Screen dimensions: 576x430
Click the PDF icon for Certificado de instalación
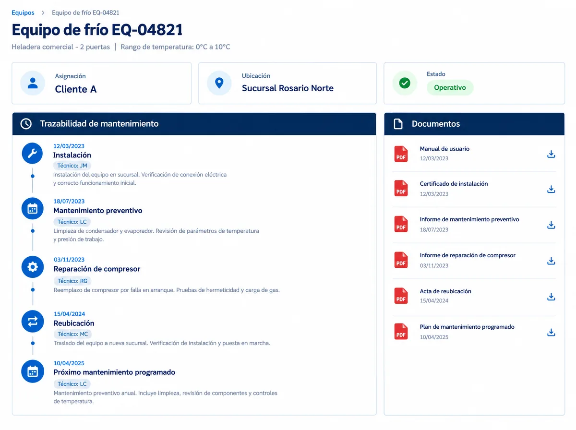pos(401,189)
